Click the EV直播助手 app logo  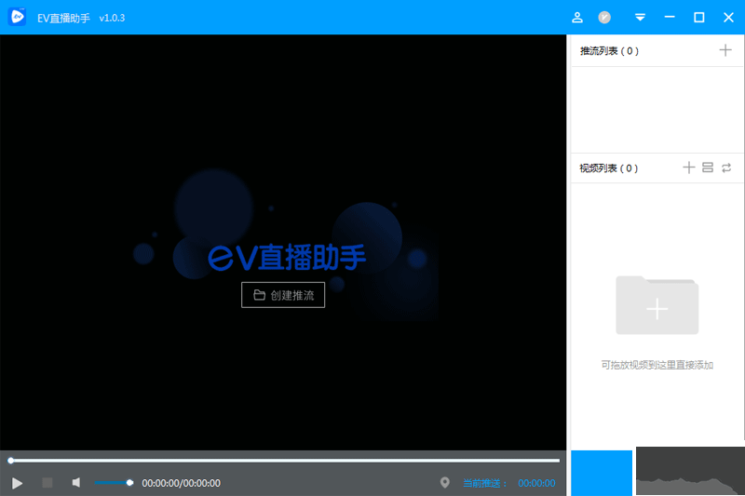(17, 17)
